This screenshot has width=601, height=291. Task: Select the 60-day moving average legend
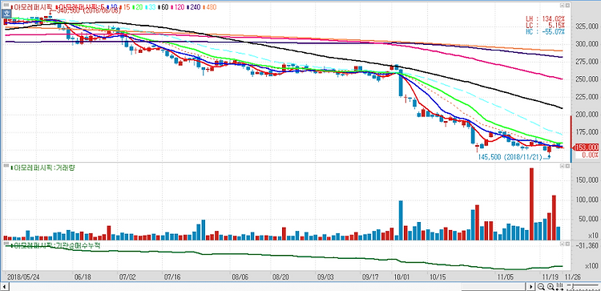(164, 7)
